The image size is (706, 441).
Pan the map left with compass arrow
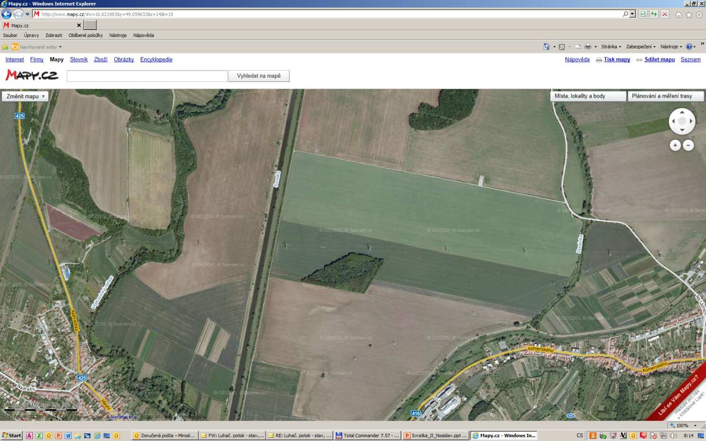pos(673,121)
